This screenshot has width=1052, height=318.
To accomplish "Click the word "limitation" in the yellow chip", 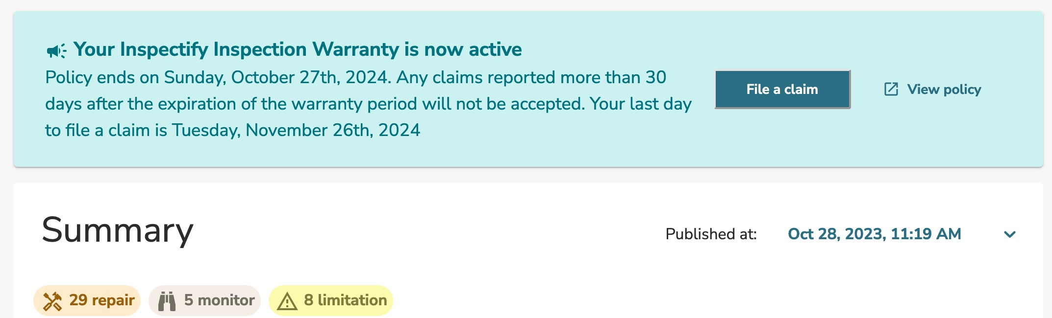I will coord(352,300).
